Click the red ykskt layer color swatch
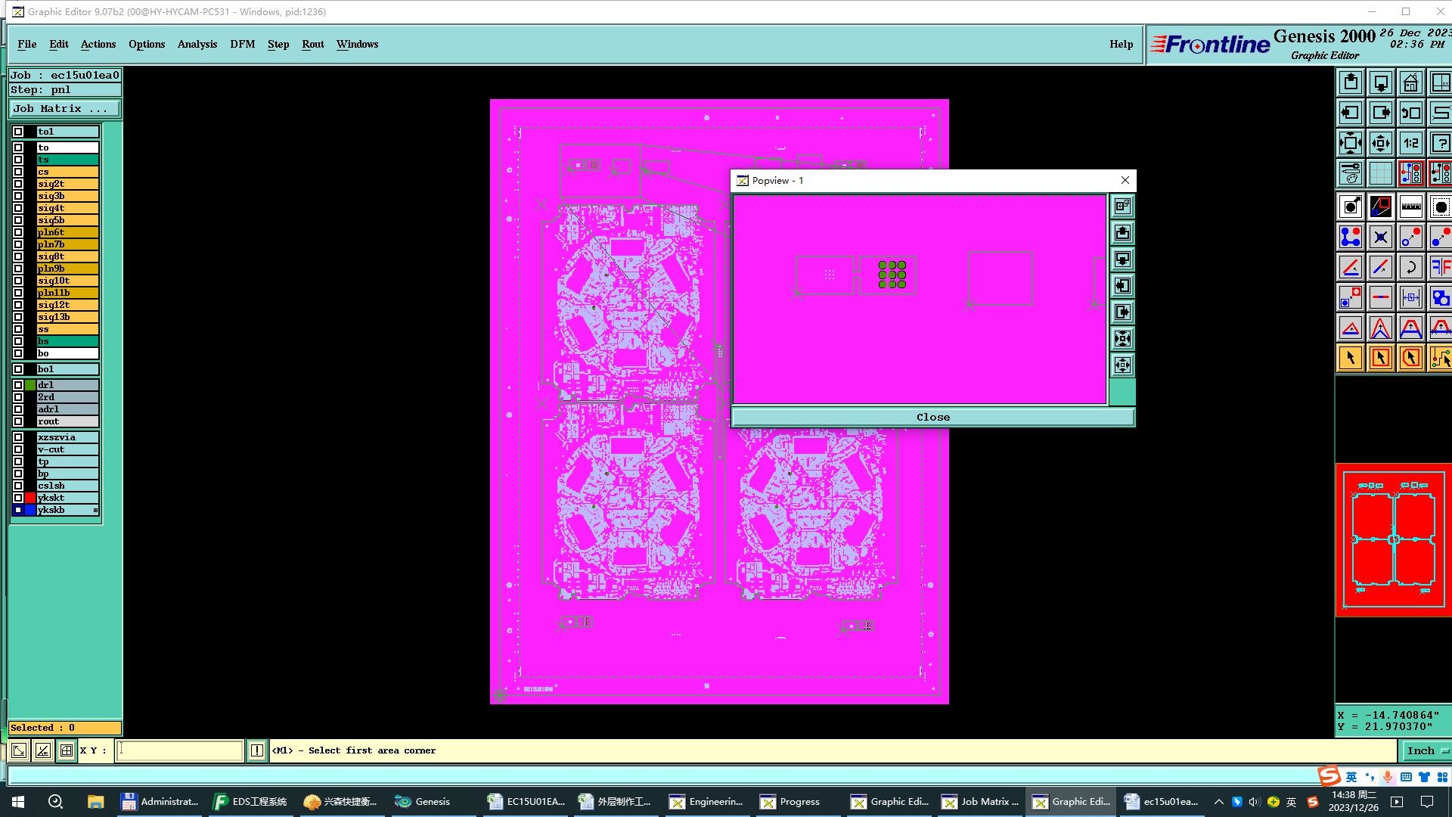This screenshot has height=817, width=1452. (30, 498)
